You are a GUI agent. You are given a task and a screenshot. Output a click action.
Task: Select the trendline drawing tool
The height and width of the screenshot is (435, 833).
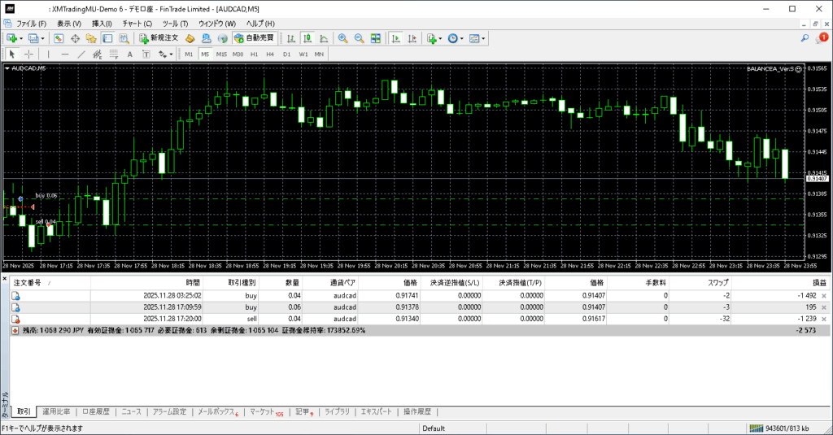tap(81, 54)
